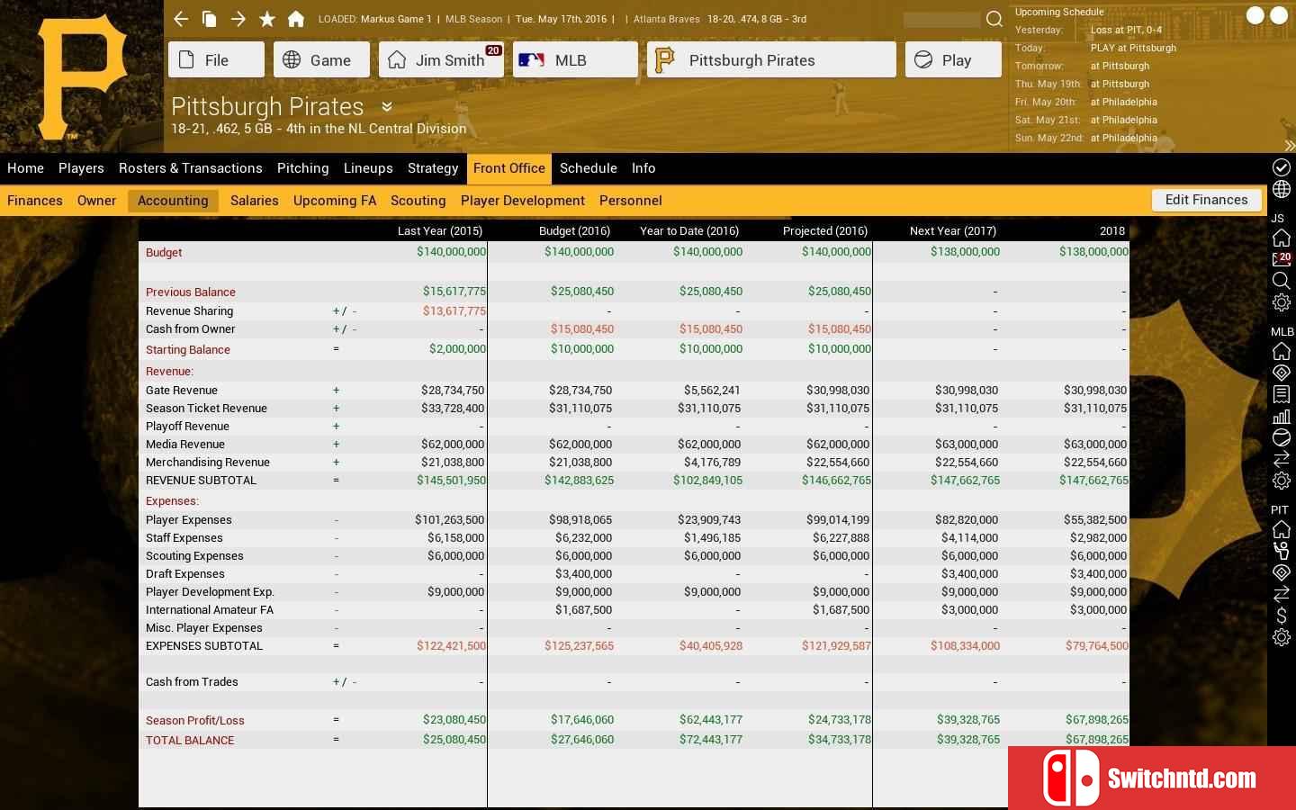Viewport: 1296px width, 810px height.
Task: Open the Schedule tab
Action: 589,168
